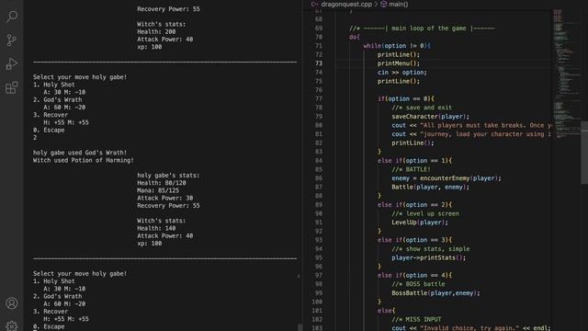This screenshot has width=588, height=331.
Task: Click the '//* BATTLE!' comment
Action: (x=411, y=169)
